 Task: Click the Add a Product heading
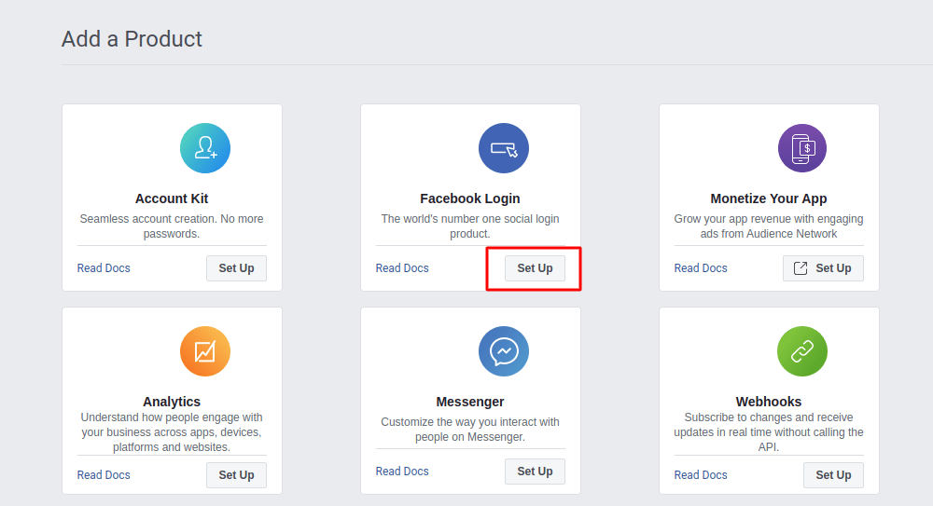pyautogui.click(x=132, y=39)
